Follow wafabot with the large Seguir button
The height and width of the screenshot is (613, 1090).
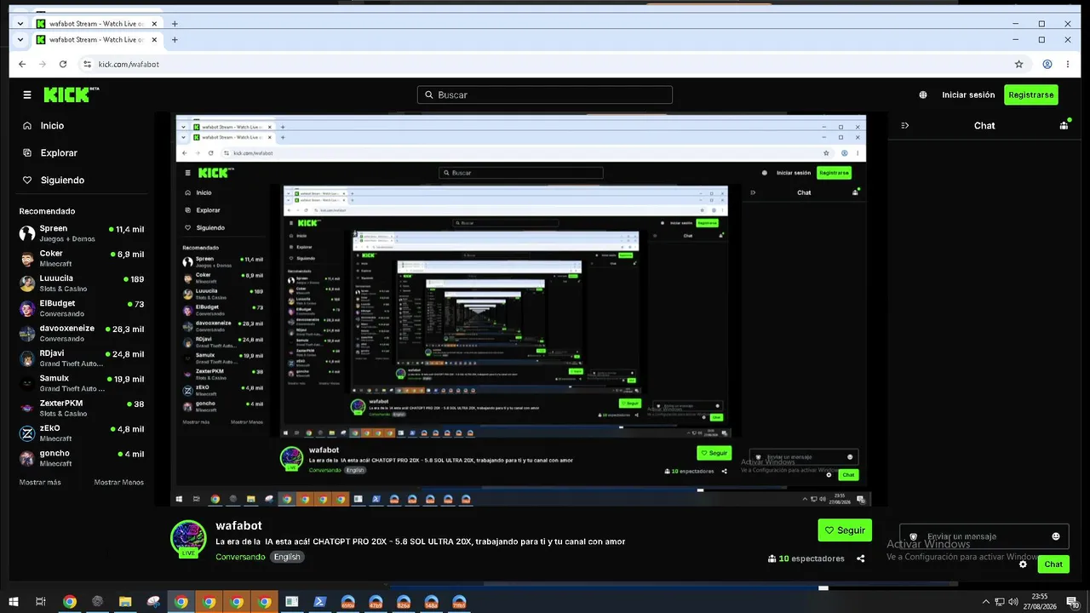pos(845,530)
